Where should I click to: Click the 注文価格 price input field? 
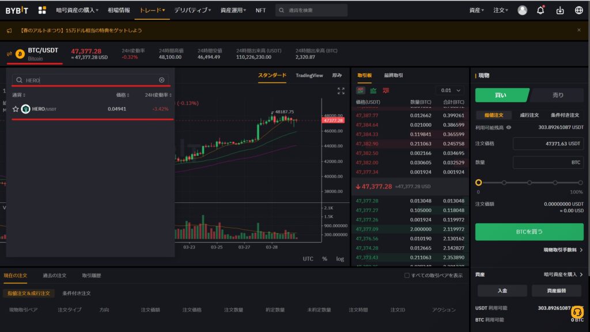[548, 144]
